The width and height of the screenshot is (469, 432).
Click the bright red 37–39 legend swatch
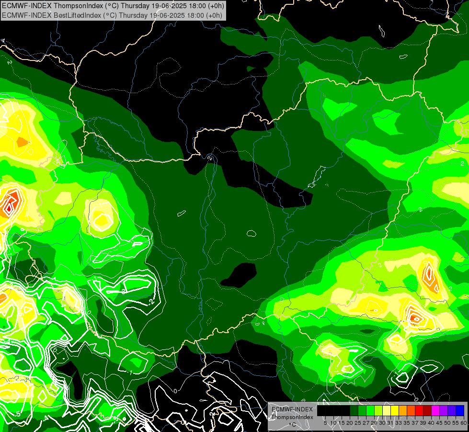click(419, 410)
